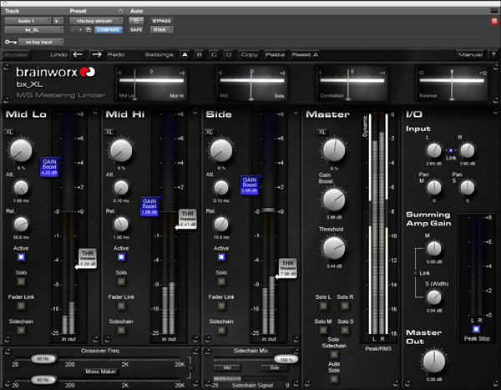Open the insert position 'e' selector
The height and width of the screenshot is (390, 501).
coord(58,21)
